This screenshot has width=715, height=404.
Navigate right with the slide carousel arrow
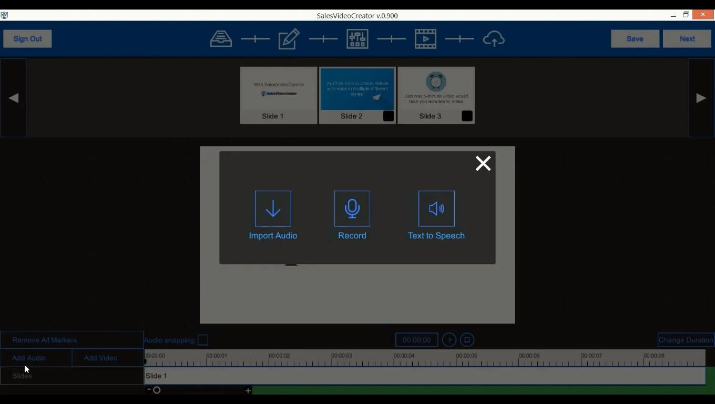[x=701, y=97]
